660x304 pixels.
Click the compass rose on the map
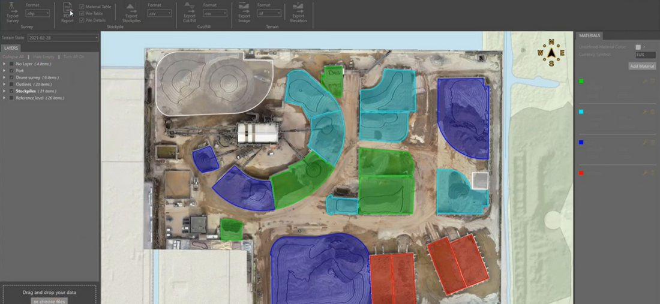tap(551, 53)
